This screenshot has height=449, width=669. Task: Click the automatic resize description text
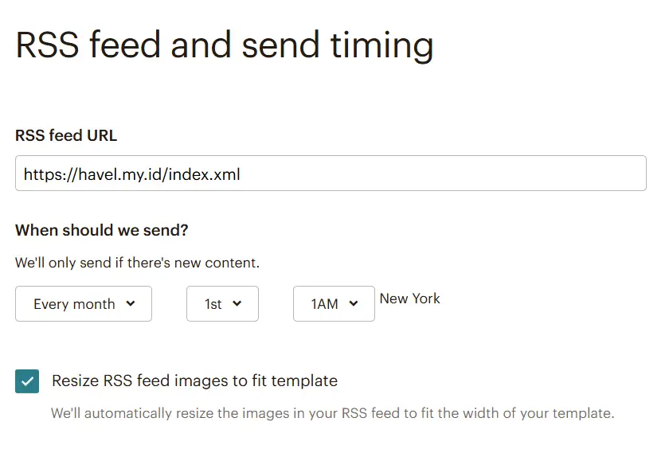point(332,413)
